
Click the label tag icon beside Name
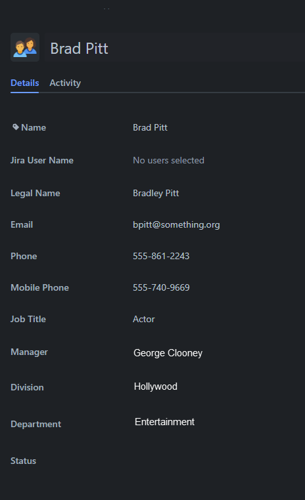pyautogui.click(x=16, y=127)
